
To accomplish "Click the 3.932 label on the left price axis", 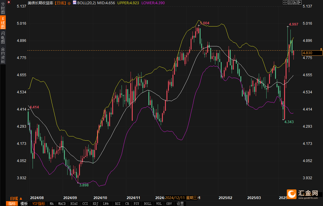I will pyautogui.click(x=22, y=178).
